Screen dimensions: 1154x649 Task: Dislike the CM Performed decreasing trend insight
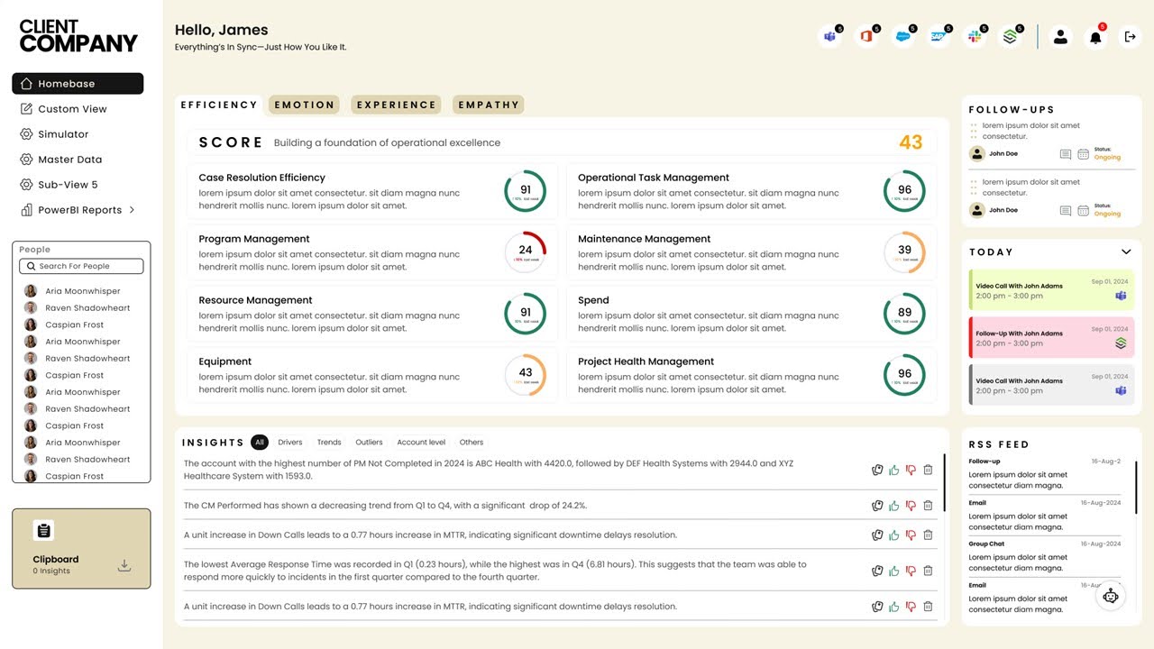(x=911, y=506)
